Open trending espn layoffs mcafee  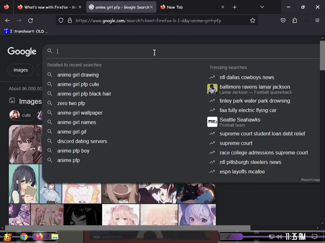[242, 172]
